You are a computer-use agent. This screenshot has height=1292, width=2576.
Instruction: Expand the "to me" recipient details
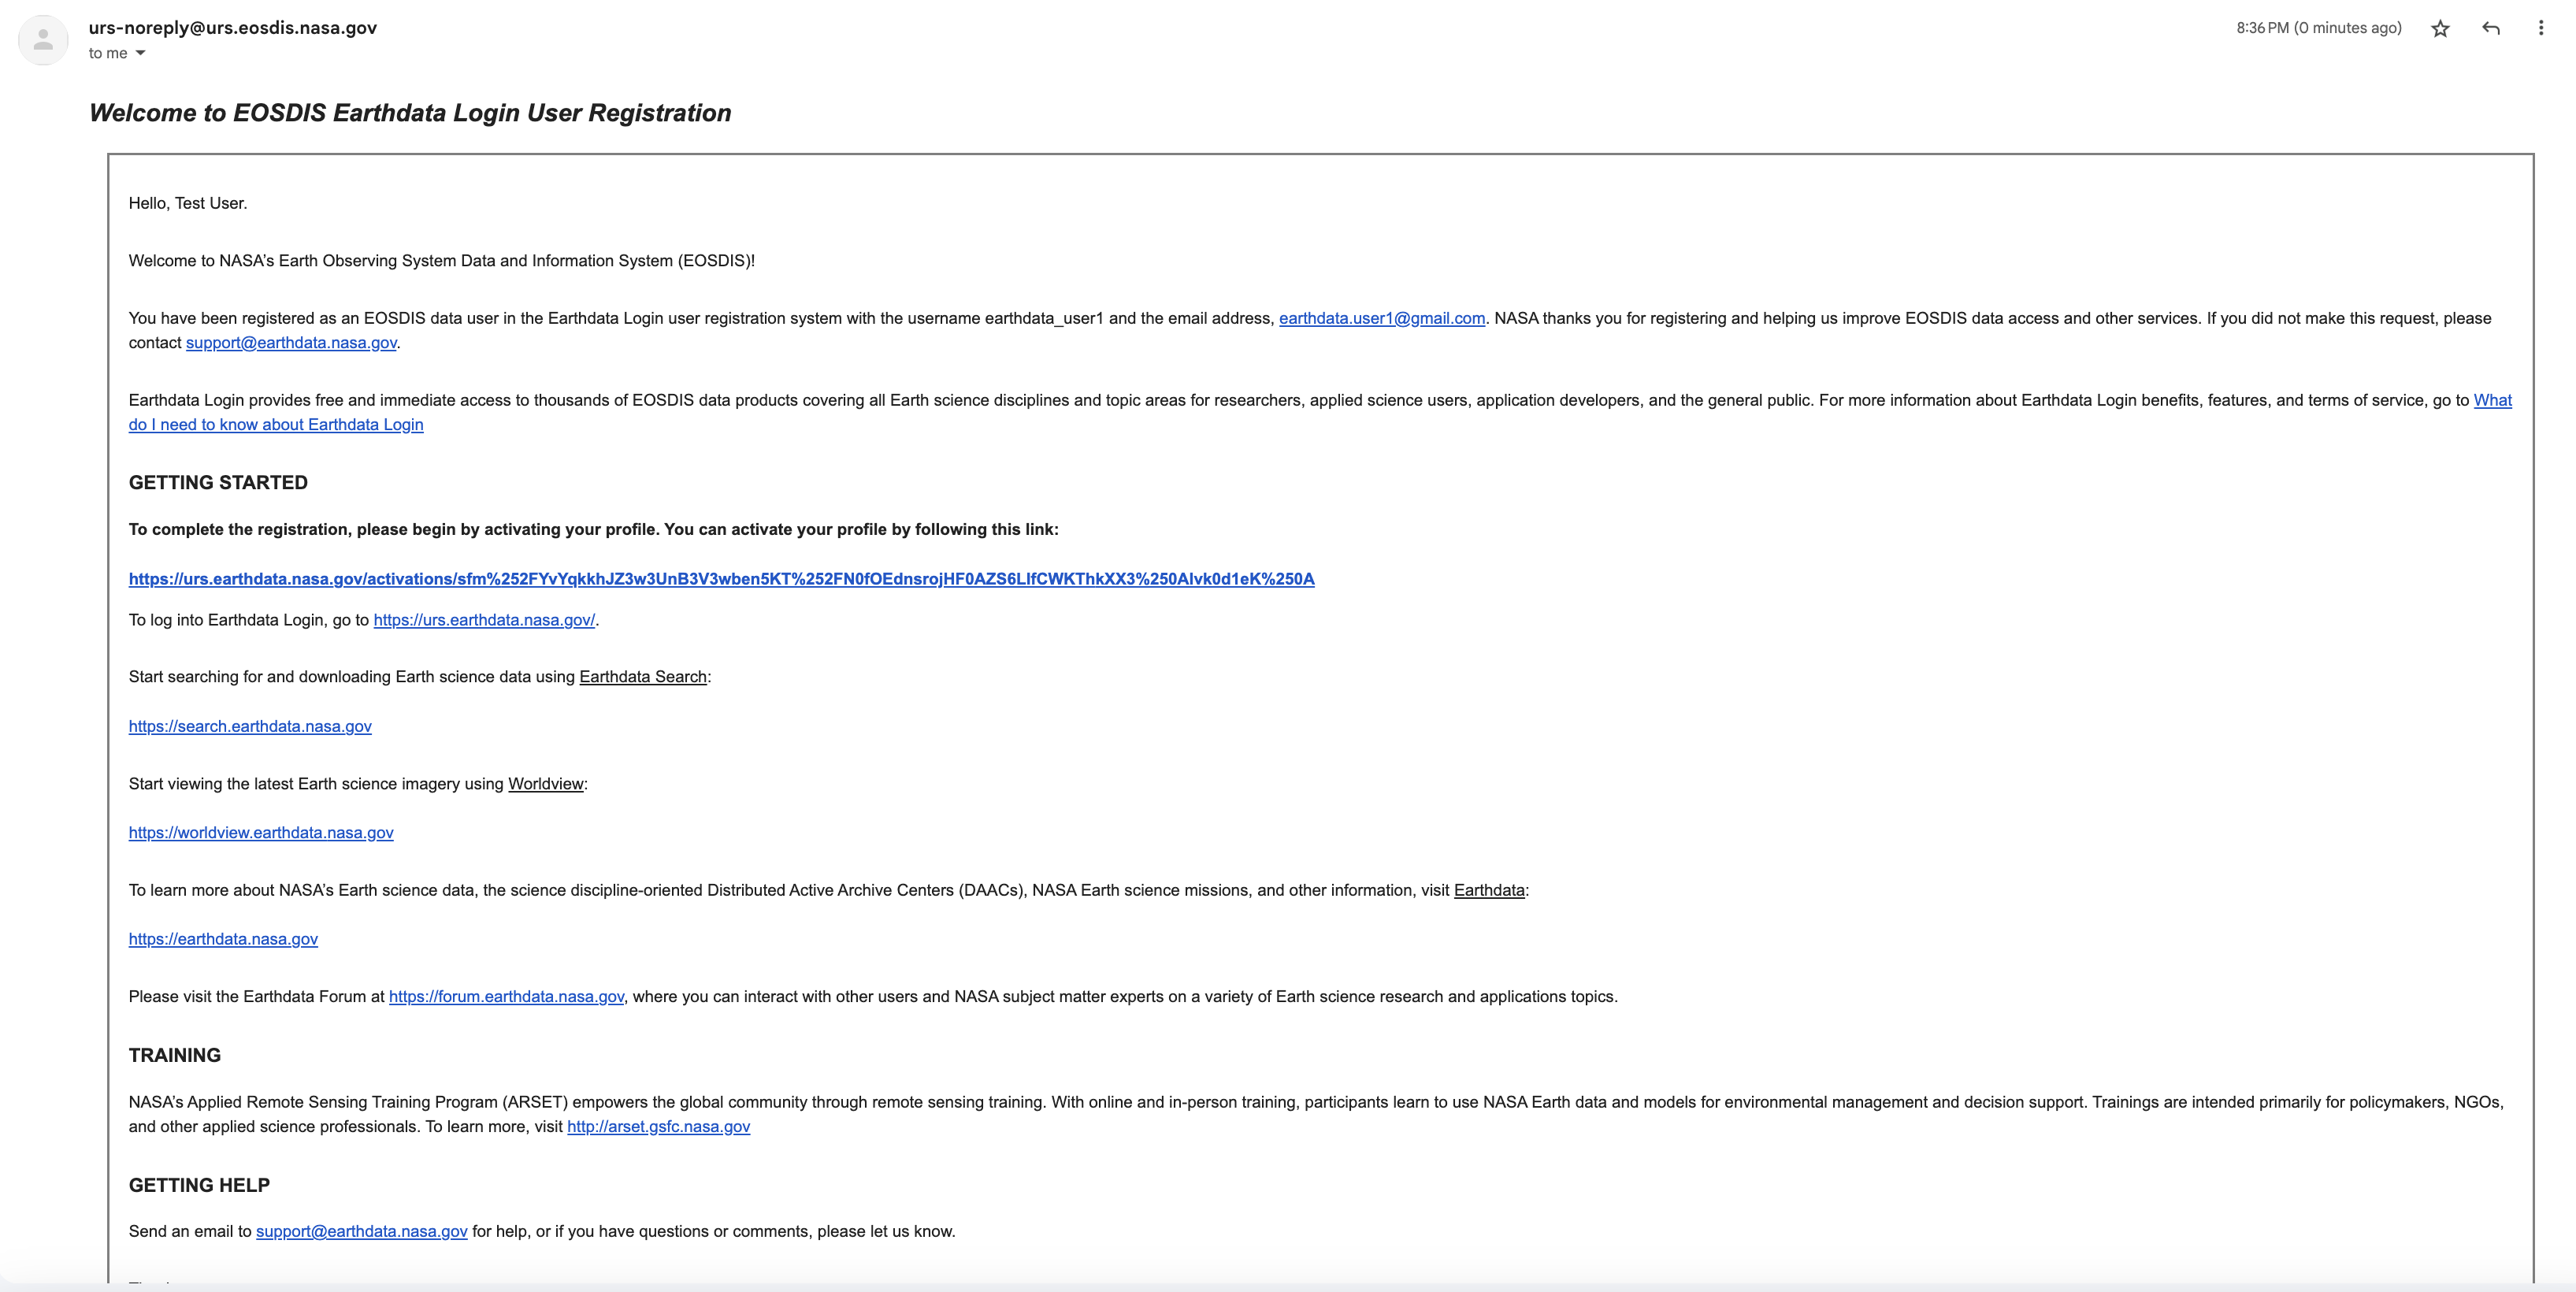point(140,54)
